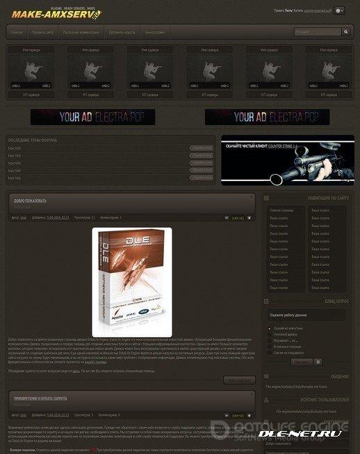
Task: Open the ПРИОБРЕТЕНИЕ И ОПЛАТА СКРИПТА post title
Action: (x=40, y=399)
